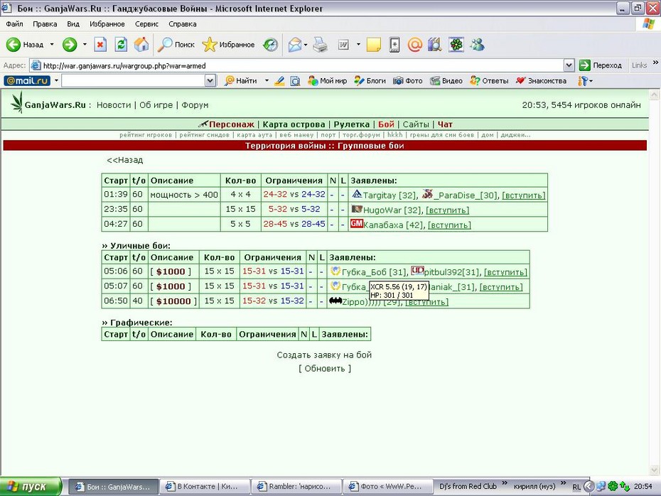This screenshot has width=661, height=496.
Task: Join Калабаха's 5x5 battle via вступить
Action: (x=449, y=225)
